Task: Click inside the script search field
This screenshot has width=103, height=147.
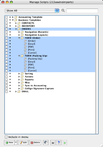Action: click(x=82, y=11)
